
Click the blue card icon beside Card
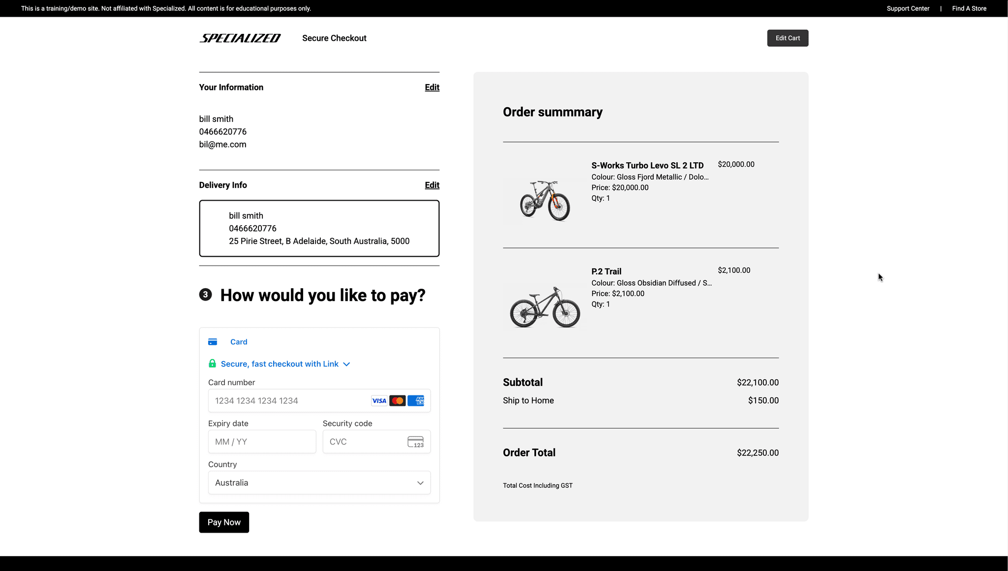(213, 342)
